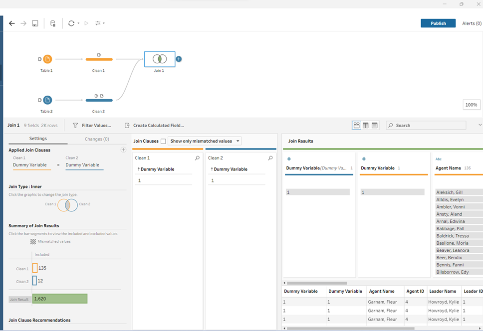Click Abc type icon on Agent Name
The width and height of the screenshot is (483, 331).
point(438,159)
